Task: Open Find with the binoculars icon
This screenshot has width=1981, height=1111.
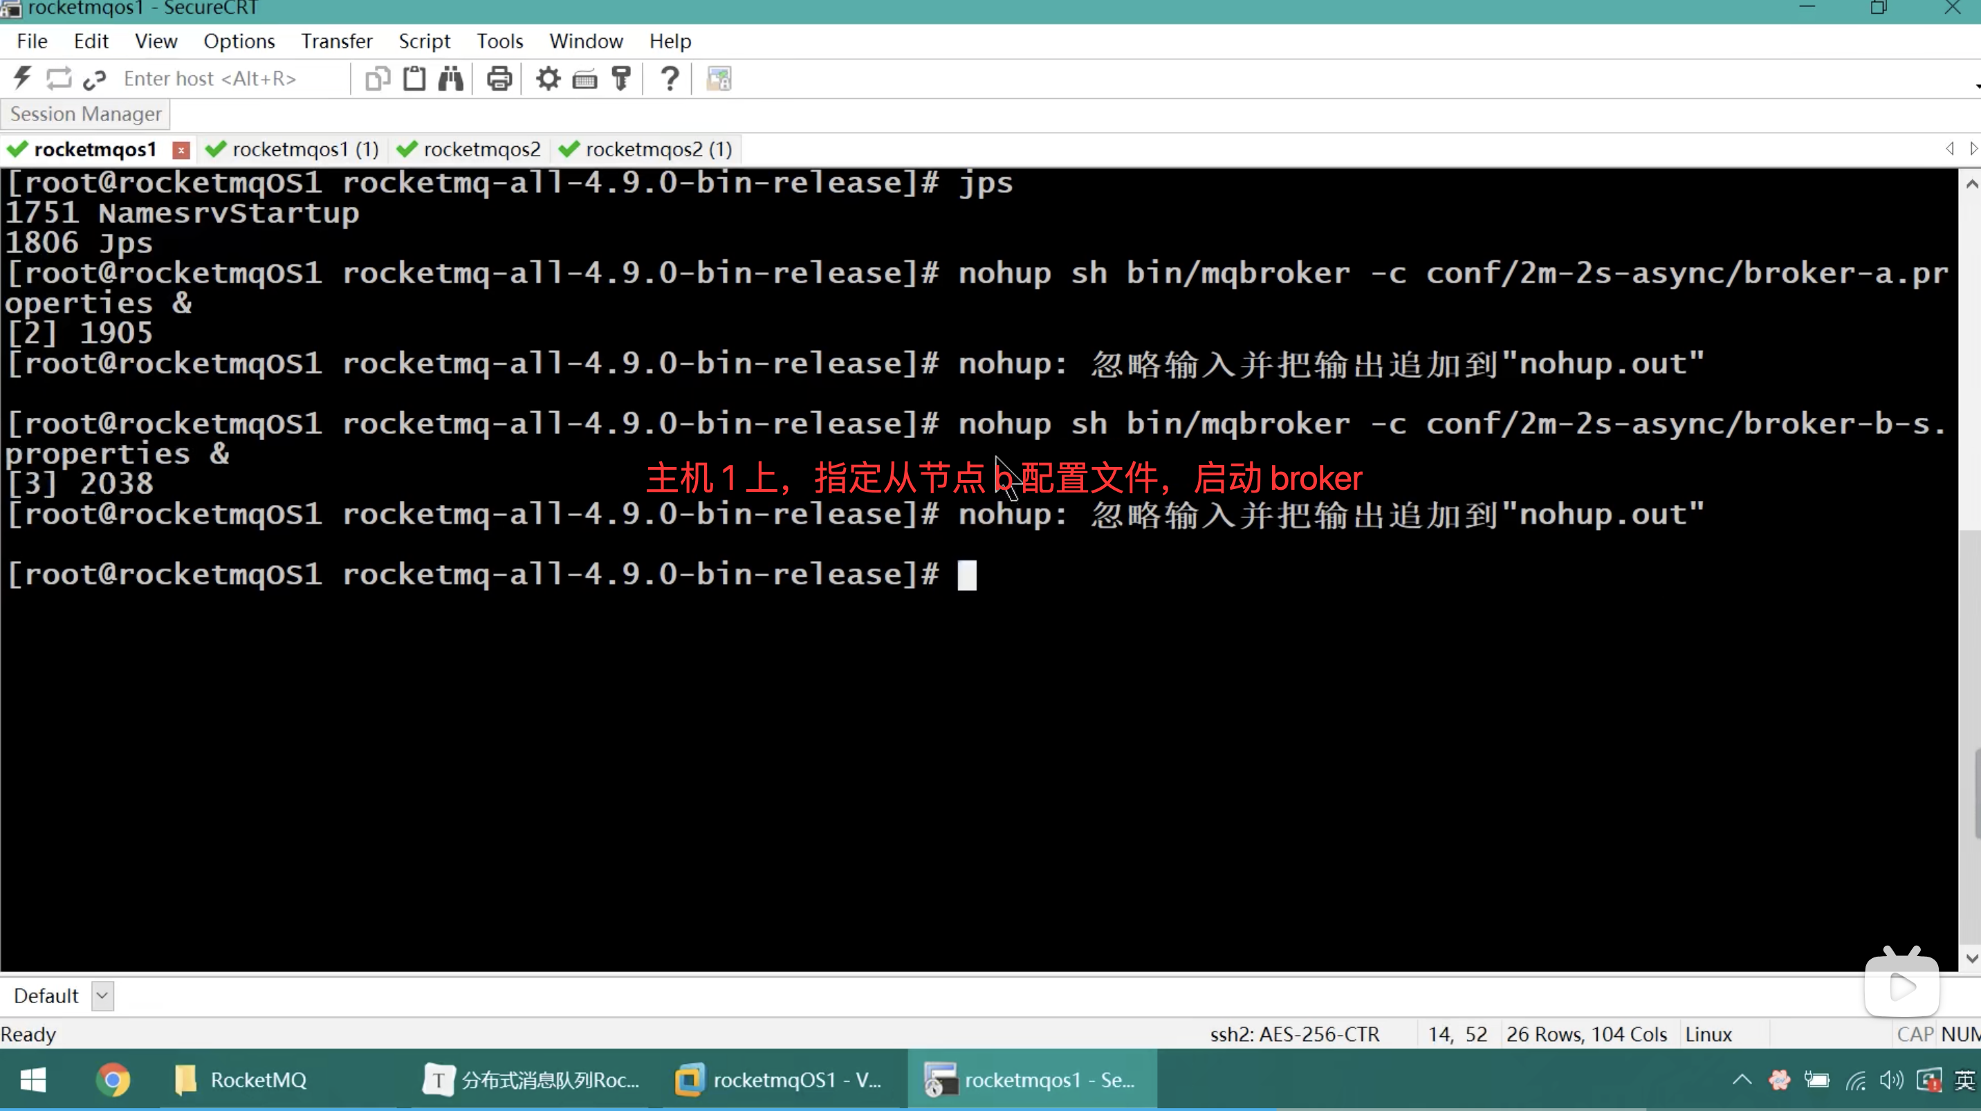Action: 452,78
